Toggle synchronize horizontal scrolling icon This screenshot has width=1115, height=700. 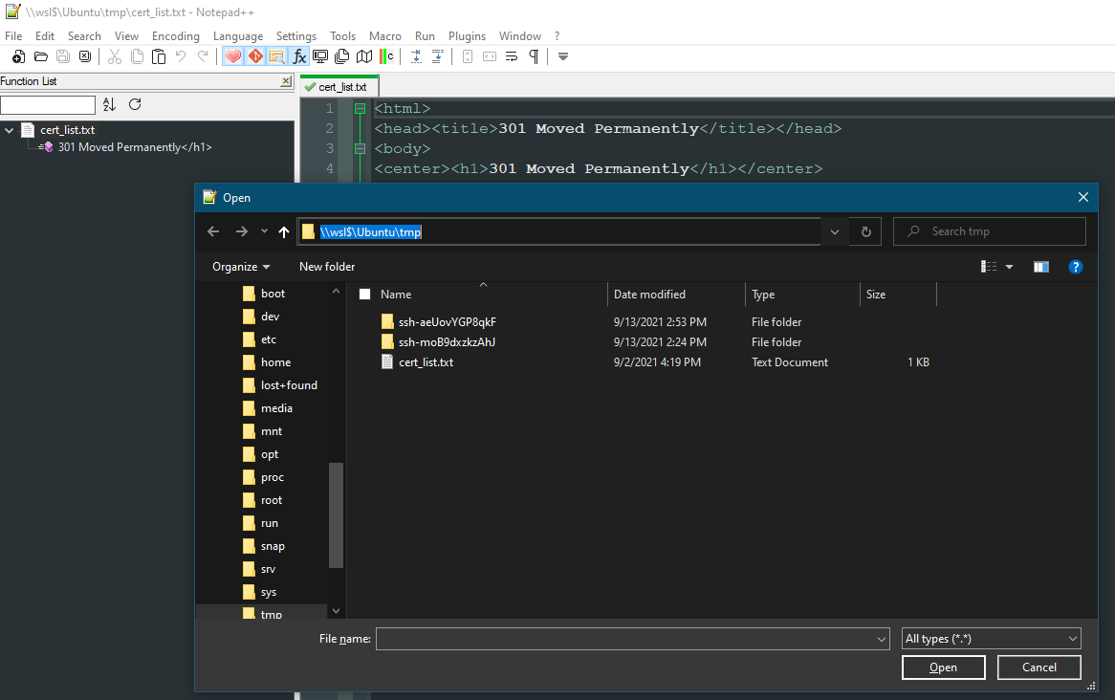tap(490, 57)
